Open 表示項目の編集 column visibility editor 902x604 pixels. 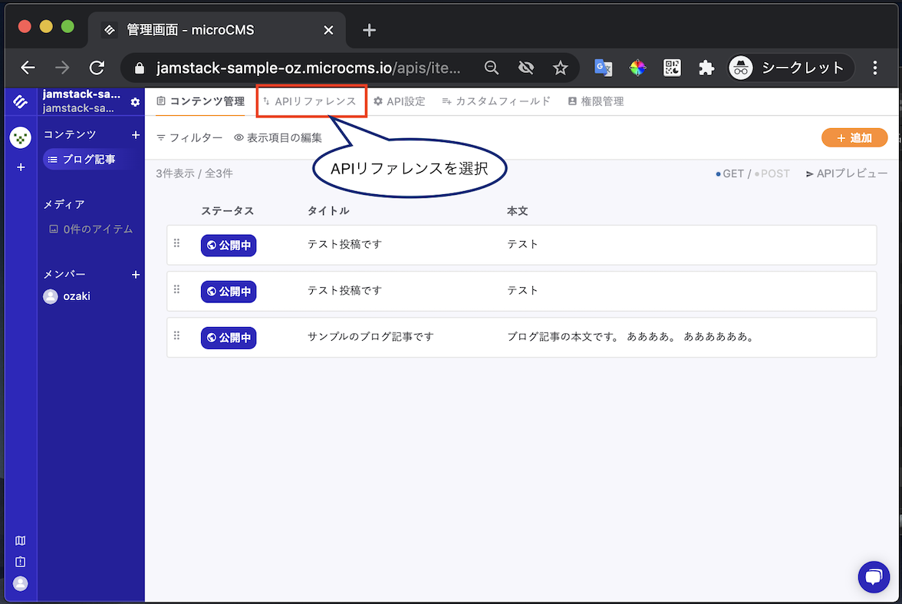tap(278, 137)
